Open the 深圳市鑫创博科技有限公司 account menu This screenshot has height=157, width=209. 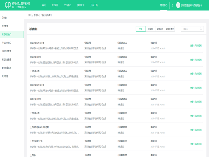coord(191,5)
